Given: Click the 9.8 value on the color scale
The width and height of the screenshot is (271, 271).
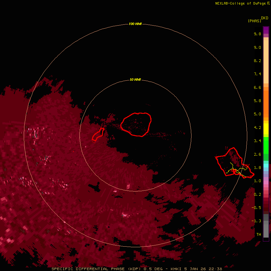Looking at the screenshot, I should point(257,34).
